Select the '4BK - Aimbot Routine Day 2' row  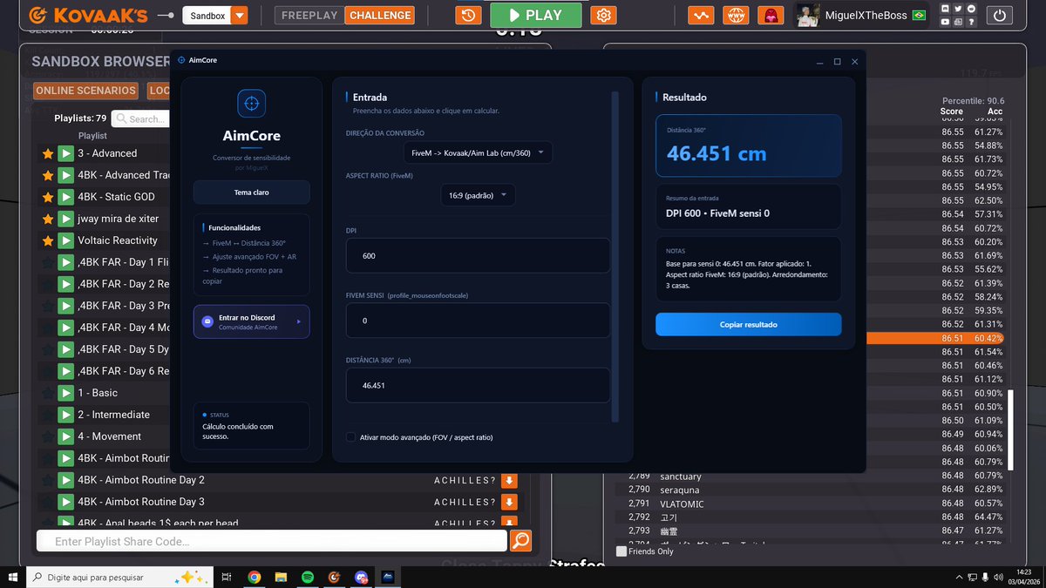[279, 480]
